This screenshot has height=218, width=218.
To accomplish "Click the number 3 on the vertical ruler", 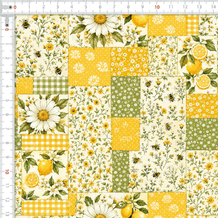I will pos(7,72).
